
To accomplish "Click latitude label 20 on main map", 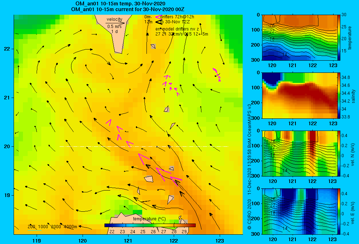I will 7,146.
